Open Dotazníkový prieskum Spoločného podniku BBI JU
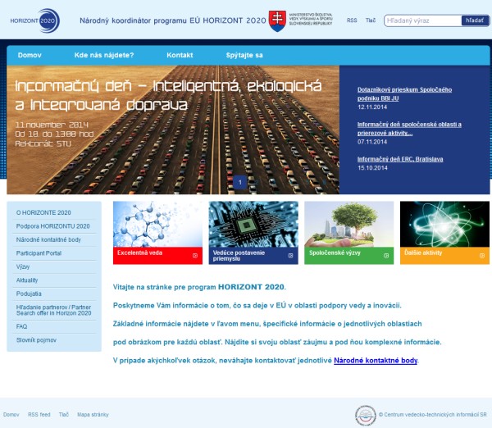The image size is (492, 428). [x=404, y=93]
